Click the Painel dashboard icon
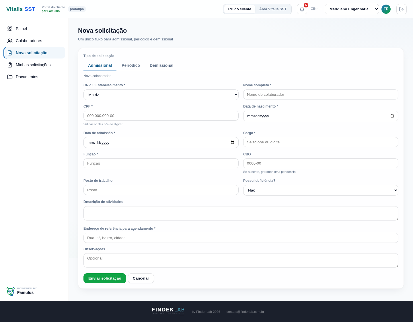413x322 pixels. [10, 29]
